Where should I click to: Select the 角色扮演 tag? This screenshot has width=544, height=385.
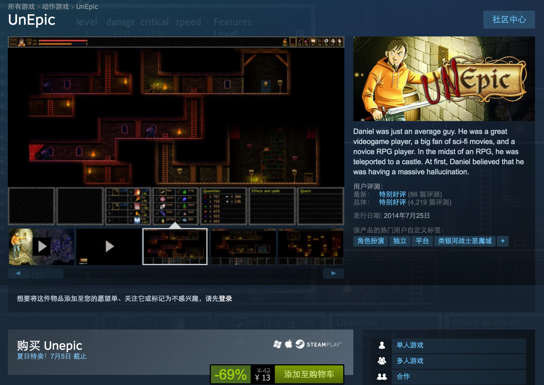pos(370,241)
